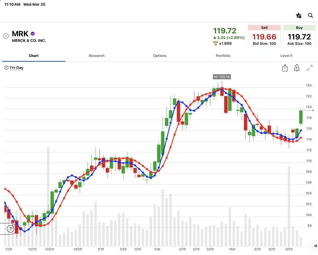Tap the ±1.899 expected move value
This screenshot has width=318, height=255.
click(225, 43)
